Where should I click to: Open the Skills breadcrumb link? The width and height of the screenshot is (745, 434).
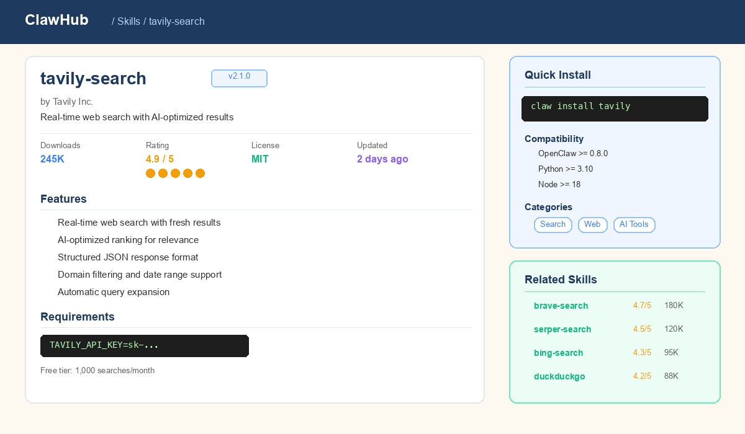(129, 21)
